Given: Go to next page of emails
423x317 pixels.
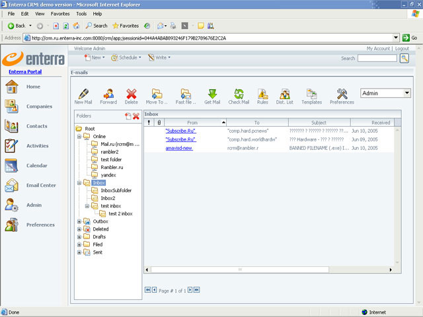Looking at the screenshot, I should 190,290.
